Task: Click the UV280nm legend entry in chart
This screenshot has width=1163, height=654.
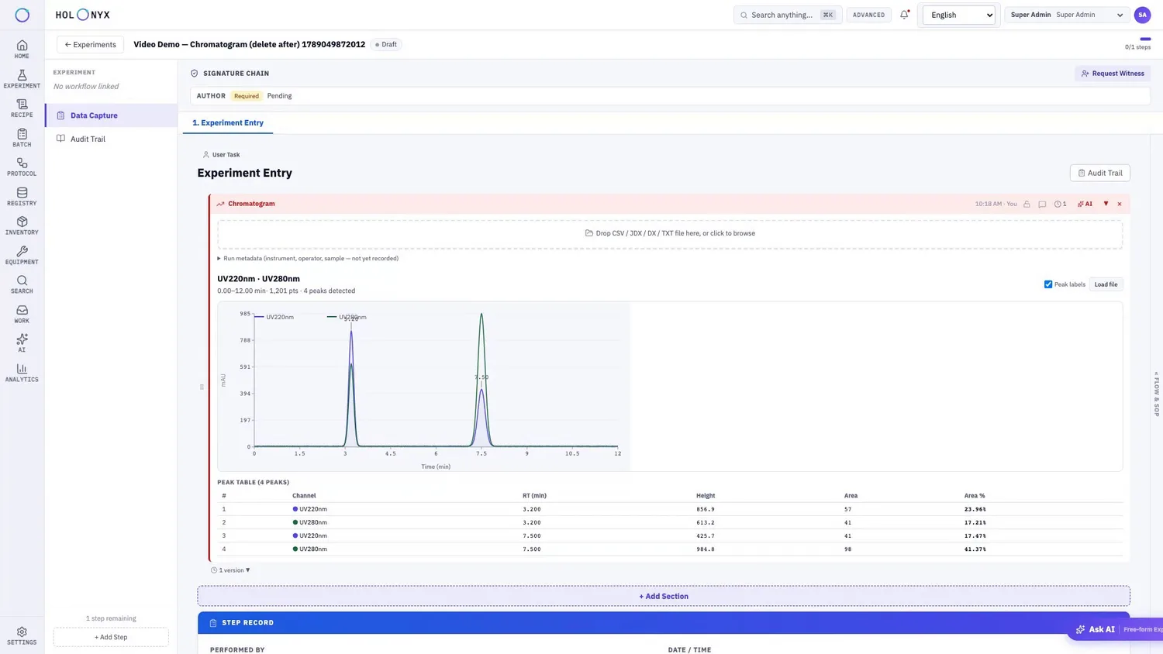Action: click(x=347, y=317)
